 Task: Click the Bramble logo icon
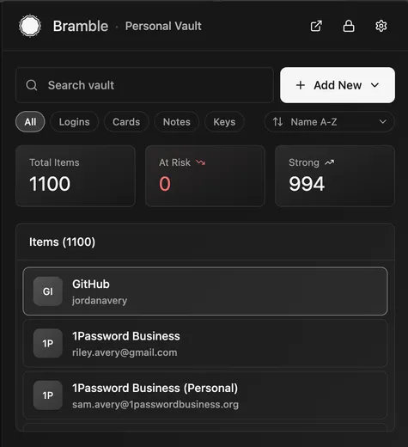(x=30, y=26)
